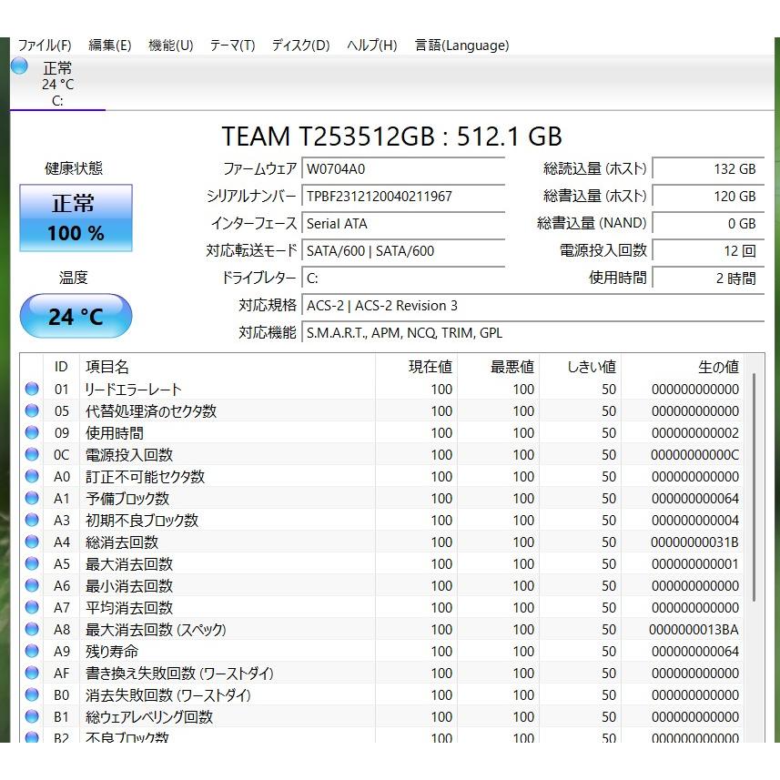
Task: Click total host writes value 120 GB
Action: 708,196
